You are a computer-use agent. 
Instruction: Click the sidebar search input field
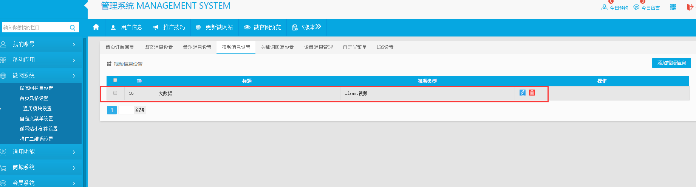tap(35, 27)
